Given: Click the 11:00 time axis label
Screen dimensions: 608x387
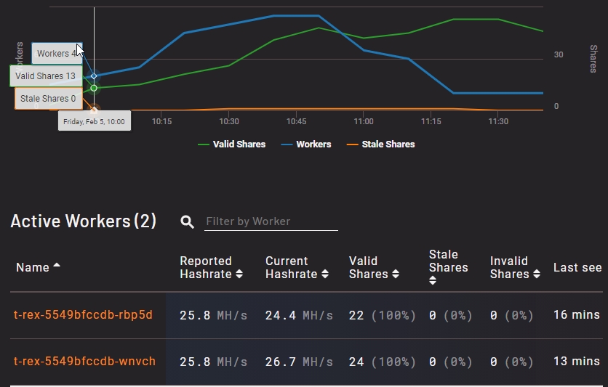Looking at the screenshot, I should pyautogui.click(x=364, y=122).
